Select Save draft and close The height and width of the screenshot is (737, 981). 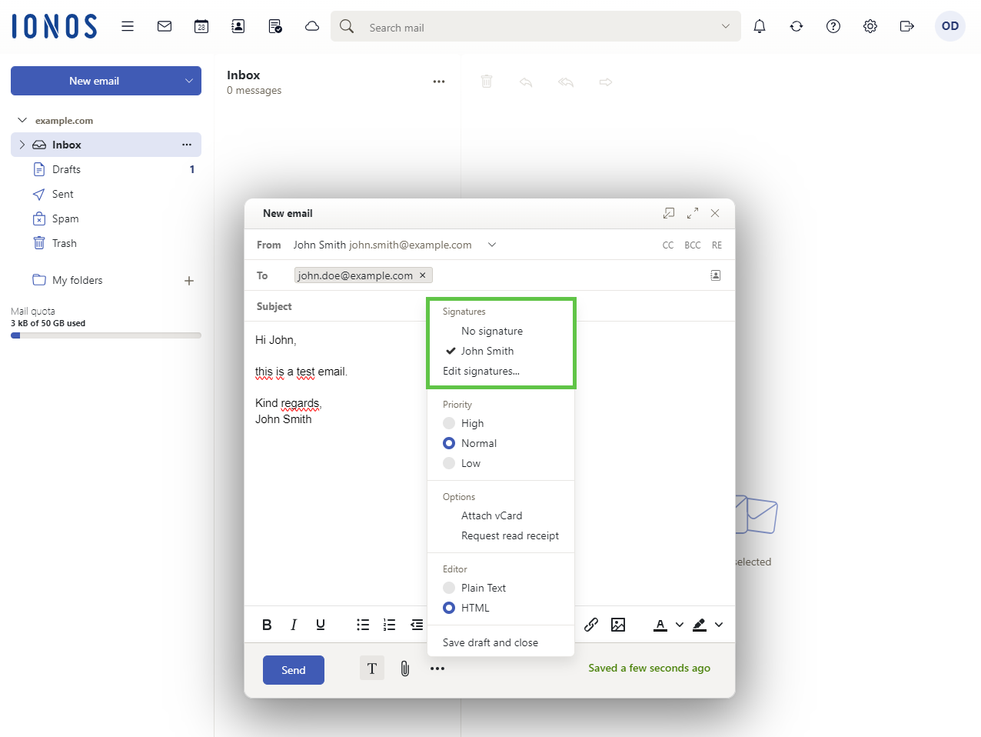[490, 642]
